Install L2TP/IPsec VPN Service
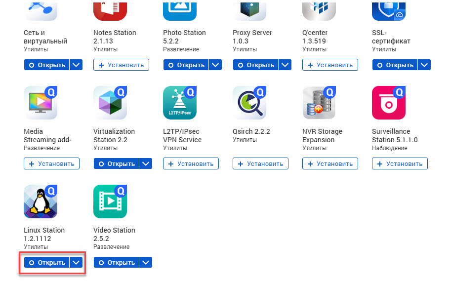 click(191, 163)
